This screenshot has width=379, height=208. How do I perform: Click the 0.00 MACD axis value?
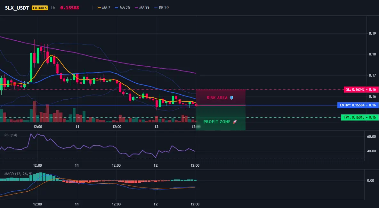371,180
